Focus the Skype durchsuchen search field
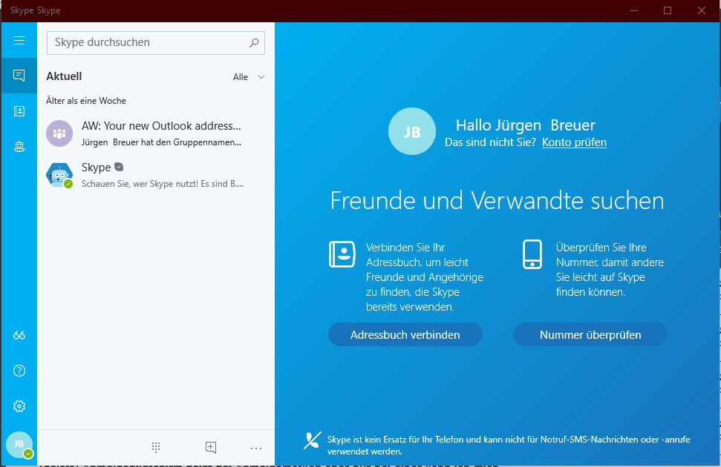The width and height of the screenshot is (721, 467). 156,43
